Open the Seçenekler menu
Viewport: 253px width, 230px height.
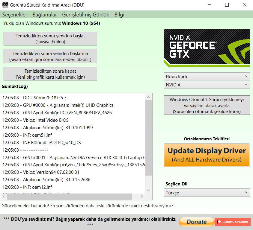pos(15,15)
